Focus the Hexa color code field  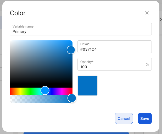coord(115,49)
